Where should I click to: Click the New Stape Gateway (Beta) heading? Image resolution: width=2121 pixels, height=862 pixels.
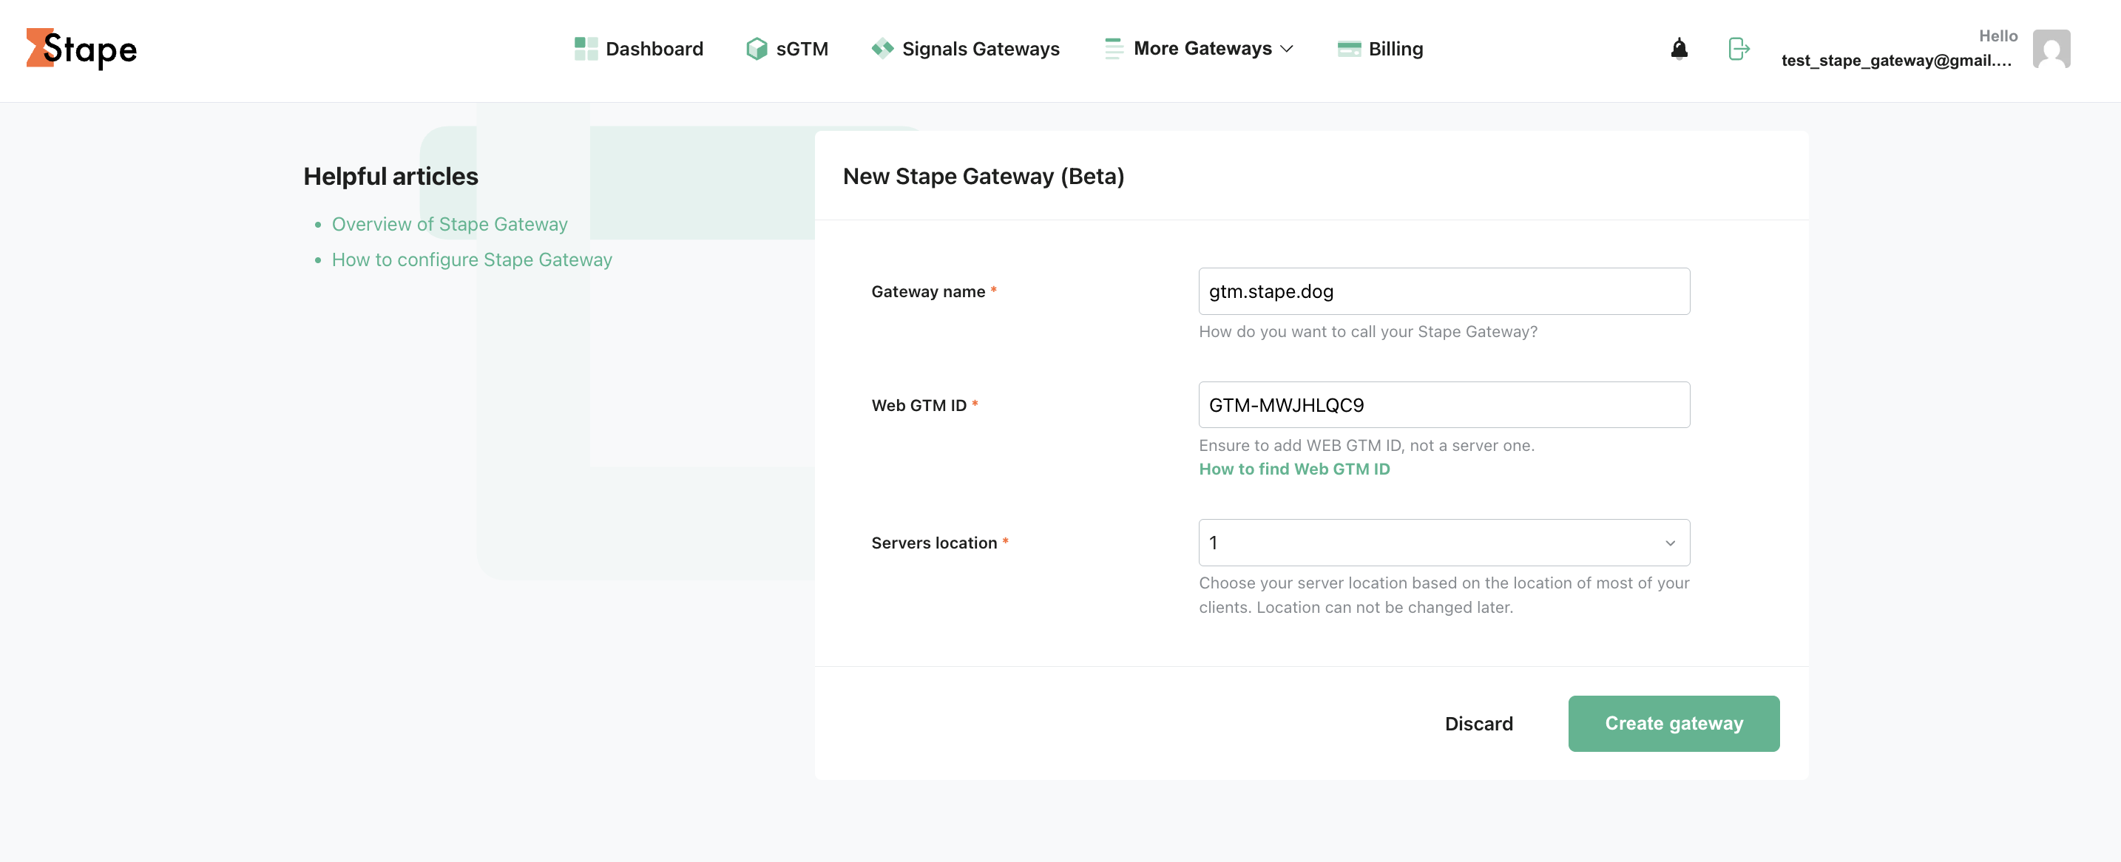point(983,175)
